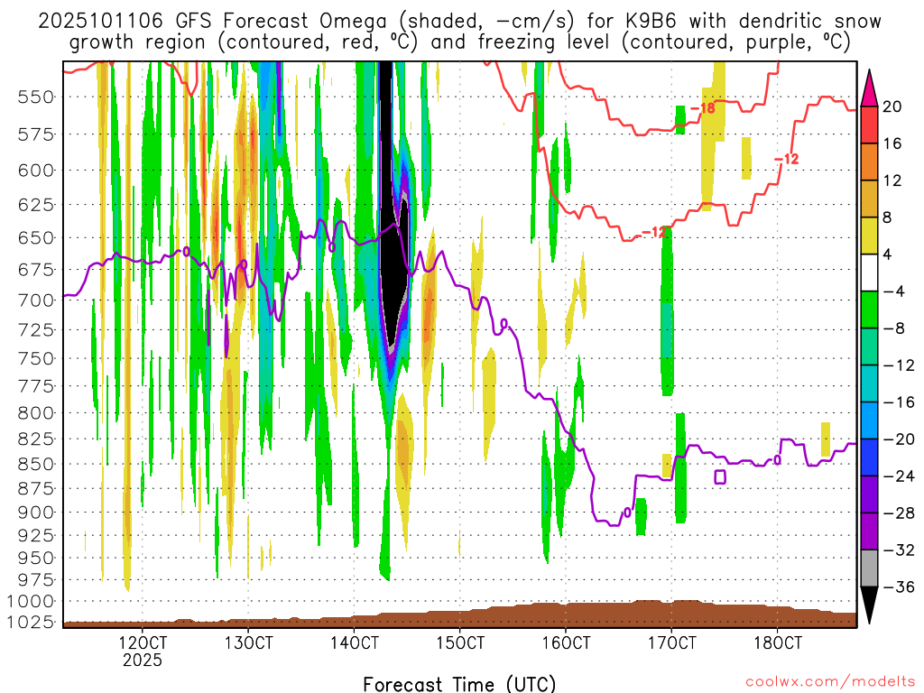Click the 1025 pressure level label
The width and height of the screenshot is (924, 693).
[x=31, y=622]
